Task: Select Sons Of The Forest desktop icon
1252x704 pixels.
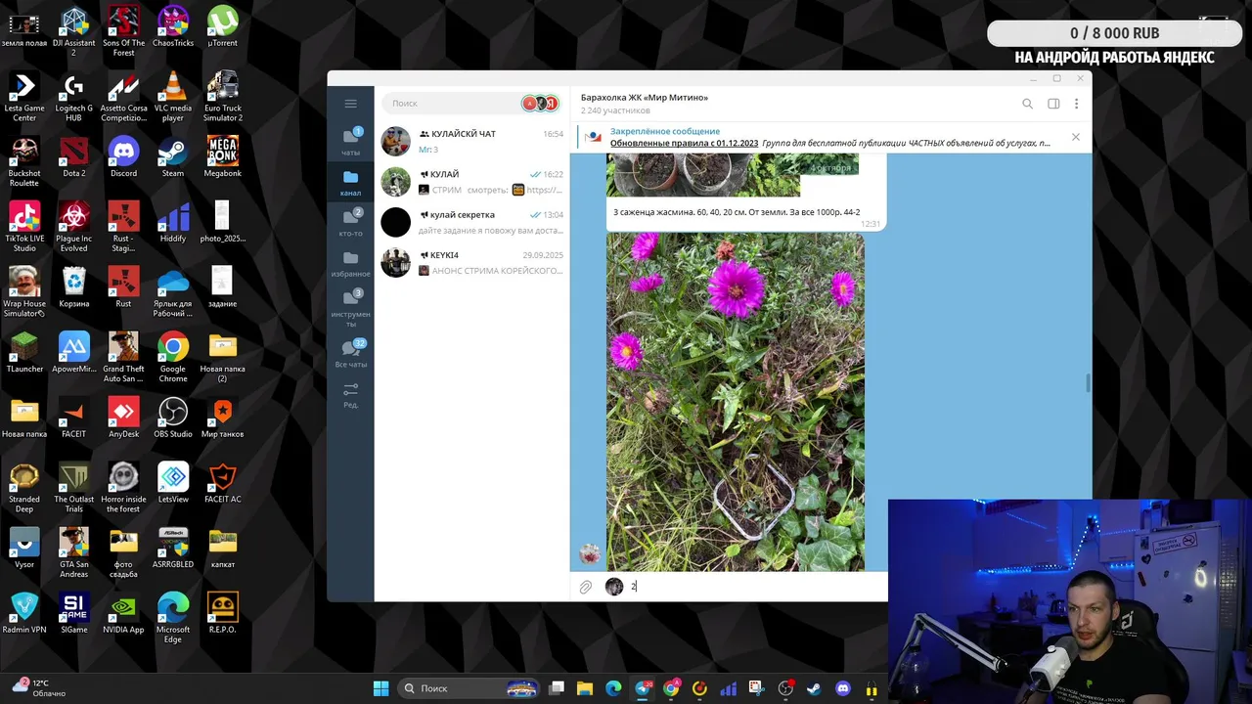Action: (x=123, y=31)
